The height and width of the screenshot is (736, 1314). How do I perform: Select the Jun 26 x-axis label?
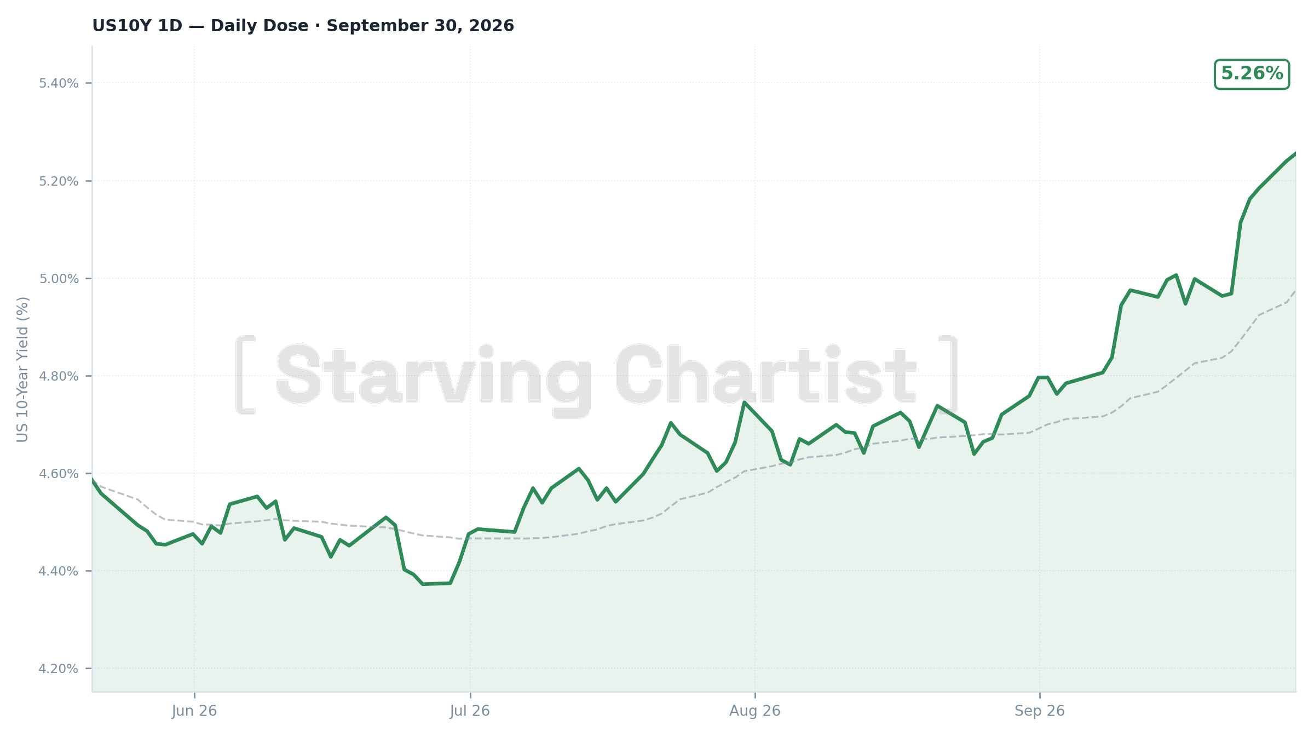(x=194, y=711)
